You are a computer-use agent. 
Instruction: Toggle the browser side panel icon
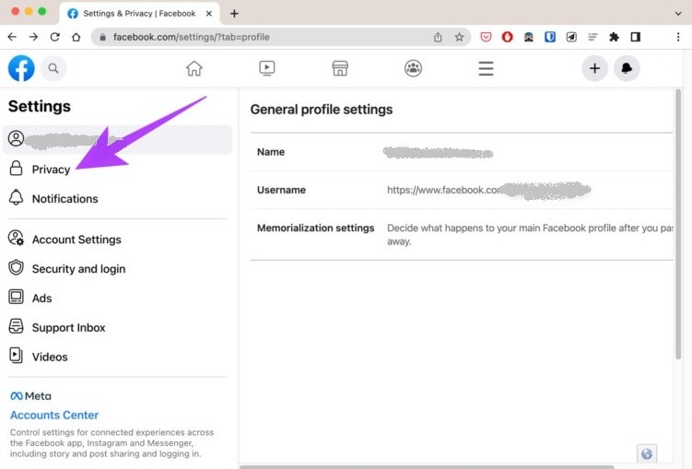point(636,37)
